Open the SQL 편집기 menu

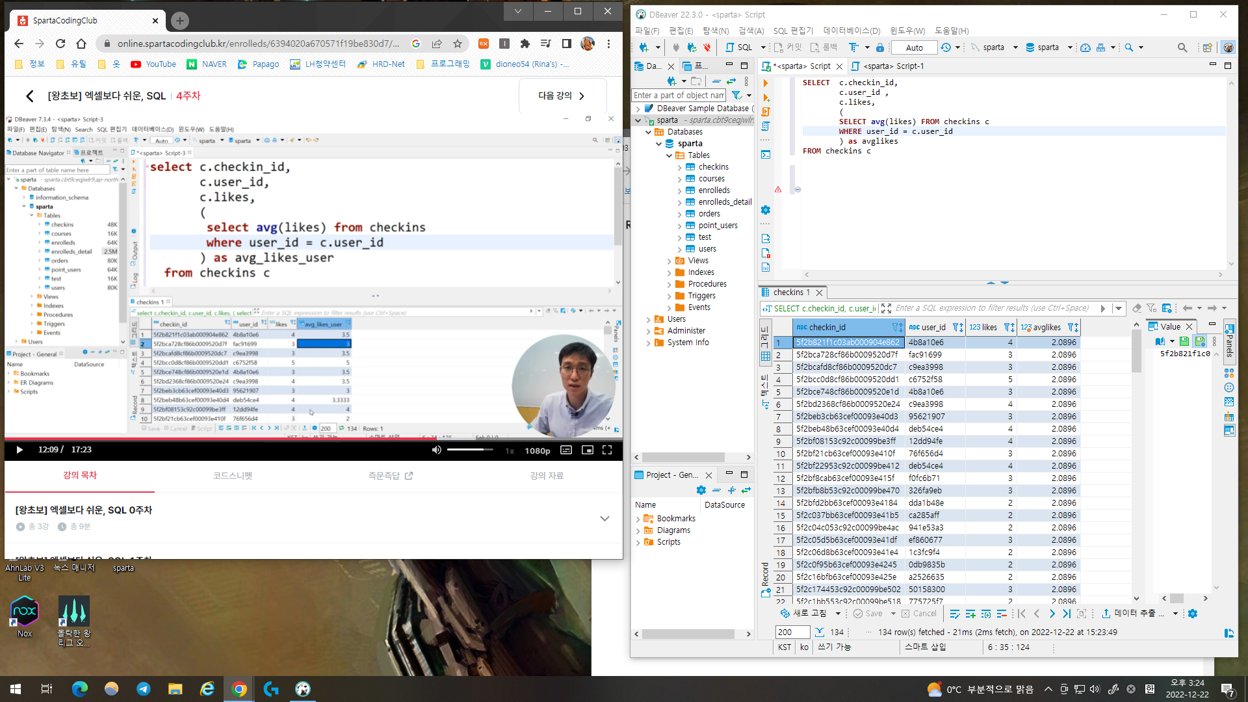coord(793,31)
